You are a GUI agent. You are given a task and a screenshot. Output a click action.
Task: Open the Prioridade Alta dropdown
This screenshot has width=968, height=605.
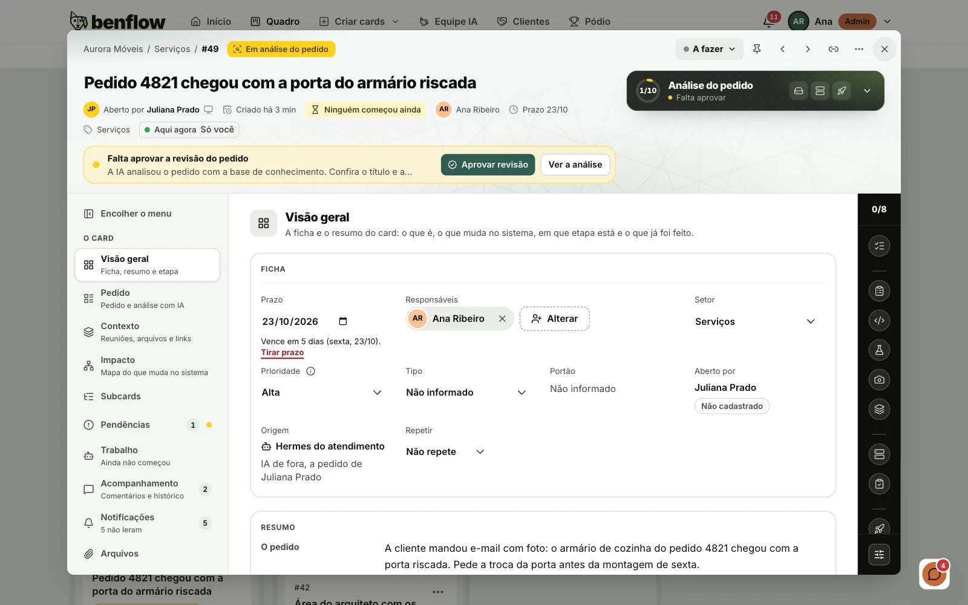322,393
